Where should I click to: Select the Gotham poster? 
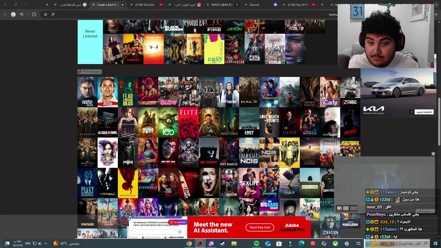209,92
